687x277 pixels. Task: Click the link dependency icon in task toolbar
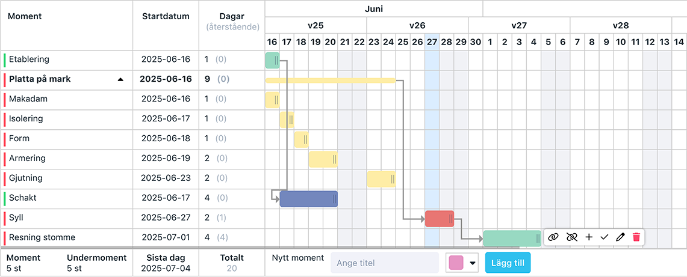tap(554, 237)
